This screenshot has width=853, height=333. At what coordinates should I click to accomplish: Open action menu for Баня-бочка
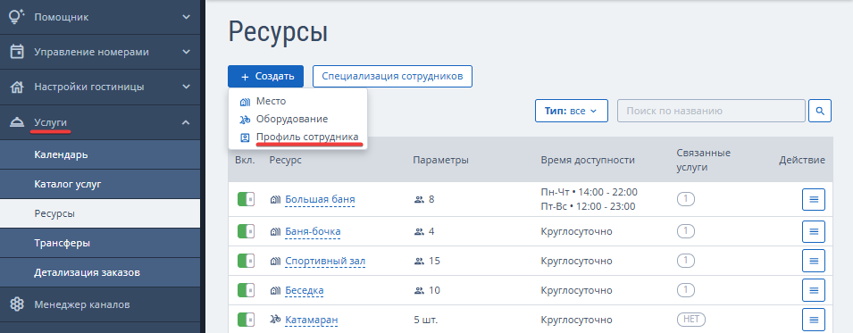tap(814, 232)
